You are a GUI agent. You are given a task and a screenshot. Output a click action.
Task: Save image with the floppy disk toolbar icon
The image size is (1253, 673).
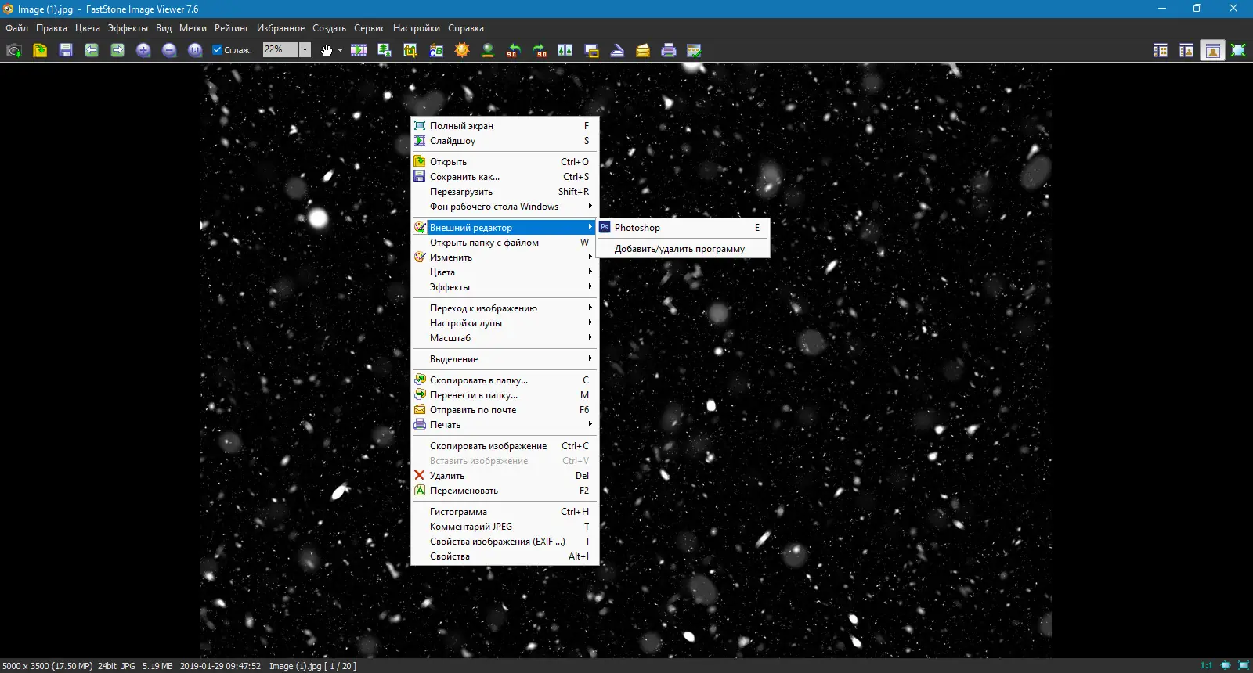click(66, 50)
